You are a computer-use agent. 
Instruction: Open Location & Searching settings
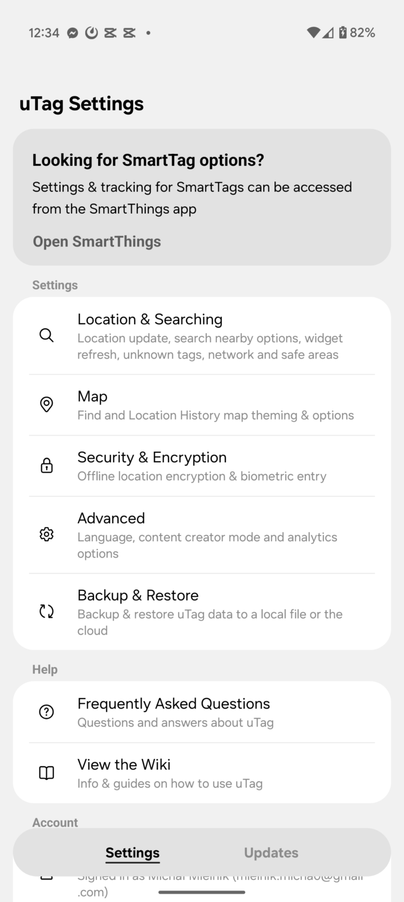[150, 320]
